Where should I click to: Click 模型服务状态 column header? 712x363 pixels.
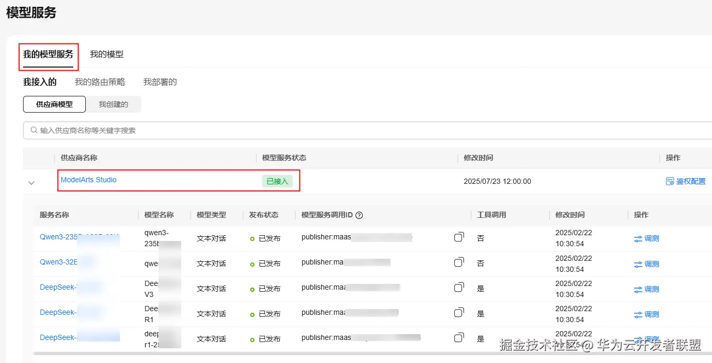tap(284, 158)
